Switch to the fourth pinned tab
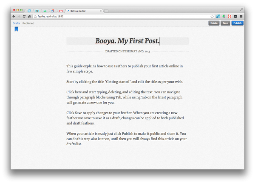Viewport: 255px width, 184px height. (x=53, y=11)
